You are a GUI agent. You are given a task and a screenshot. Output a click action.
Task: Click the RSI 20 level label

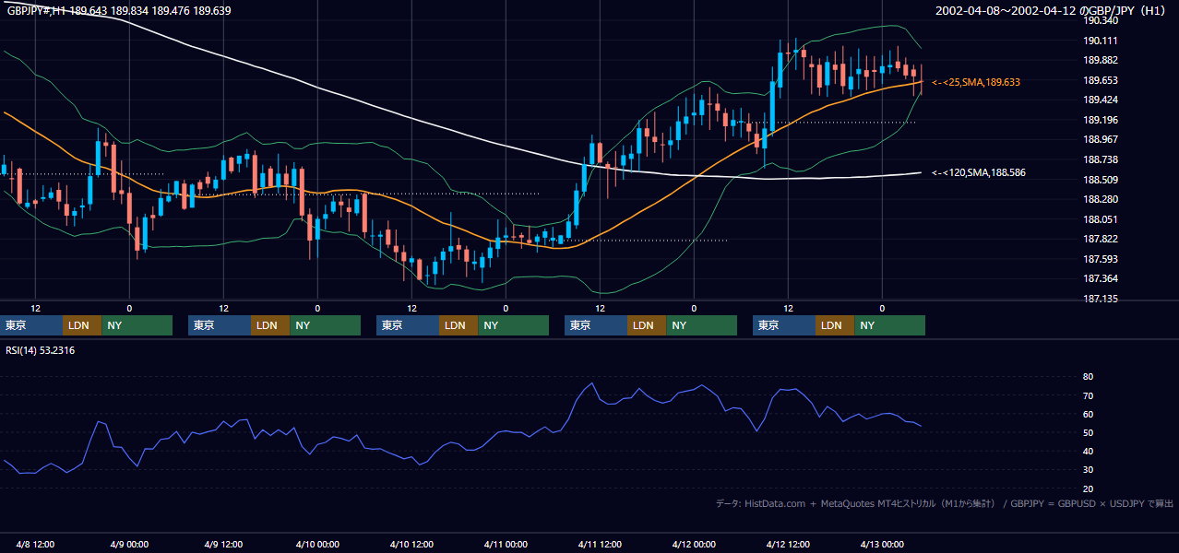(x=1088, y=488)
